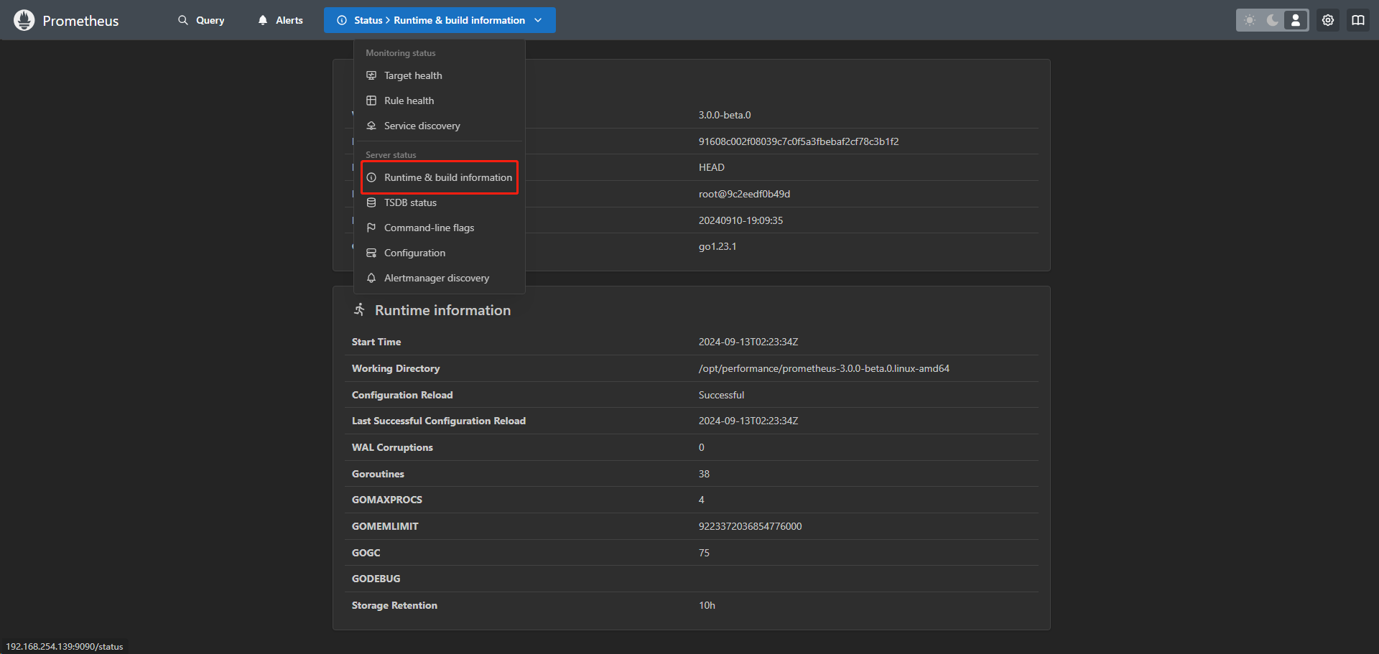
Task: Click the Goroutines label
Action: 378,474
